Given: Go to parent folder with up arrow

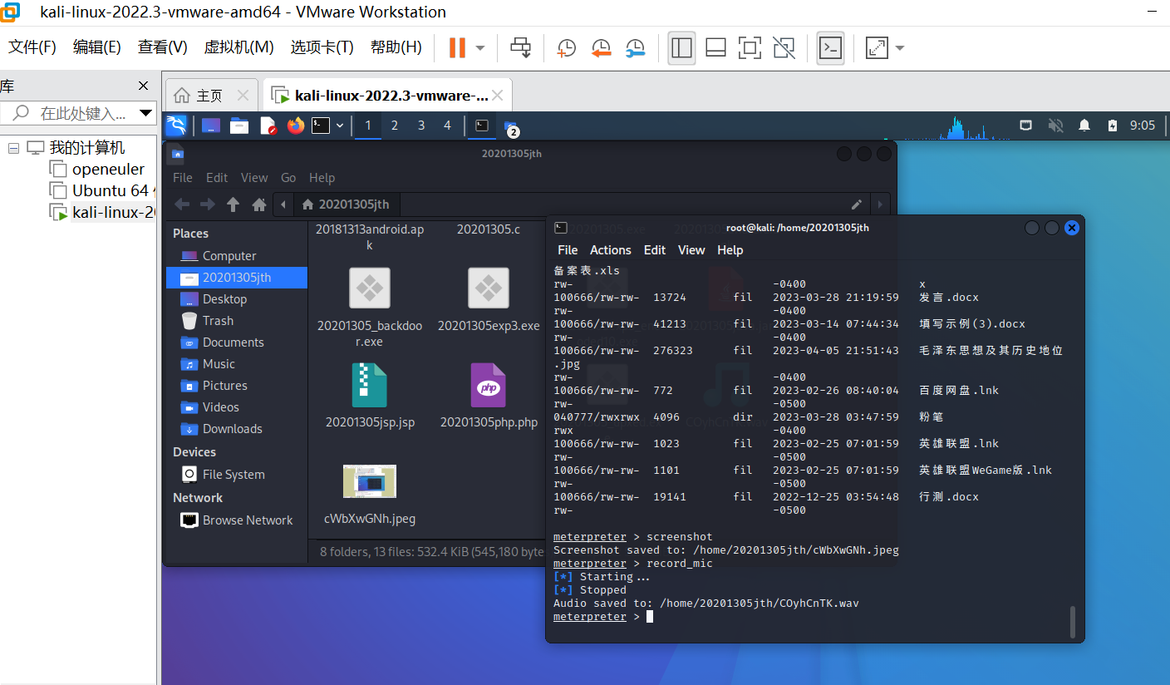Looking at the screenshot, I should pyautogui.click(x=234, y=205).
